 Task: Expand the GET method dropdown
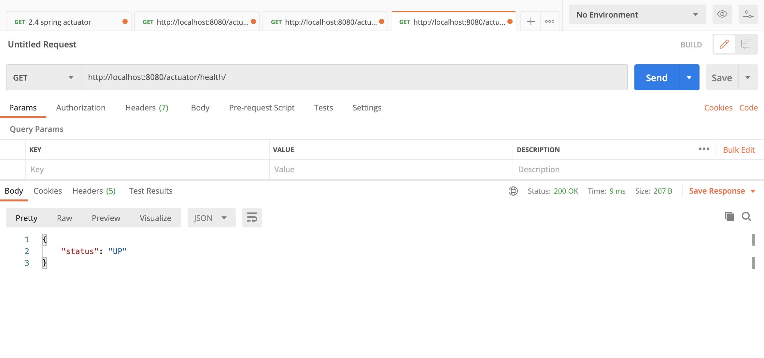[x=43, y=78]
